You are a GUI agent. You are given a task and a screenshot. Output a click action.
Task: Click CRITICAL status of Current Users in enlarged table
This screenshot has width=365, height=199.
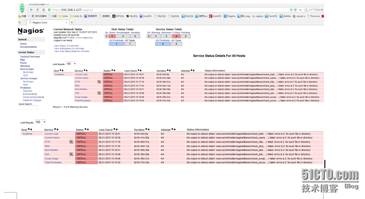pyautogui.click(x=86, y=138)
